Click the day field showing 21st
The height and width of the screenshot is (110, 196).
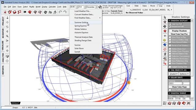81,7
